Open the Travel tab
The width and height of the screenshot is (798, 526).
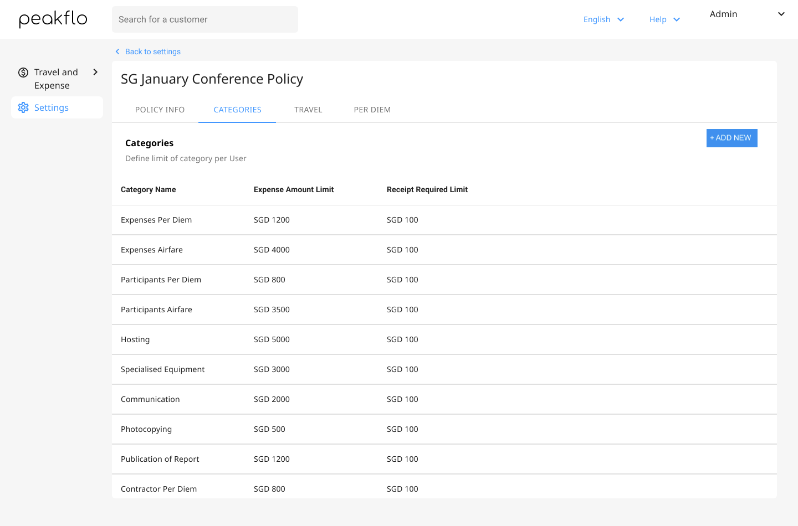(x=308, y=110)
